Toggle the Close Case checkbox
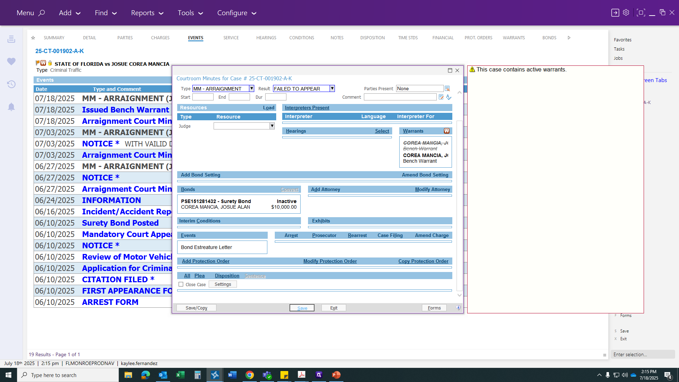Image resolution: width=679 pixels, height=382 pixels. click(x=181, y=284)
